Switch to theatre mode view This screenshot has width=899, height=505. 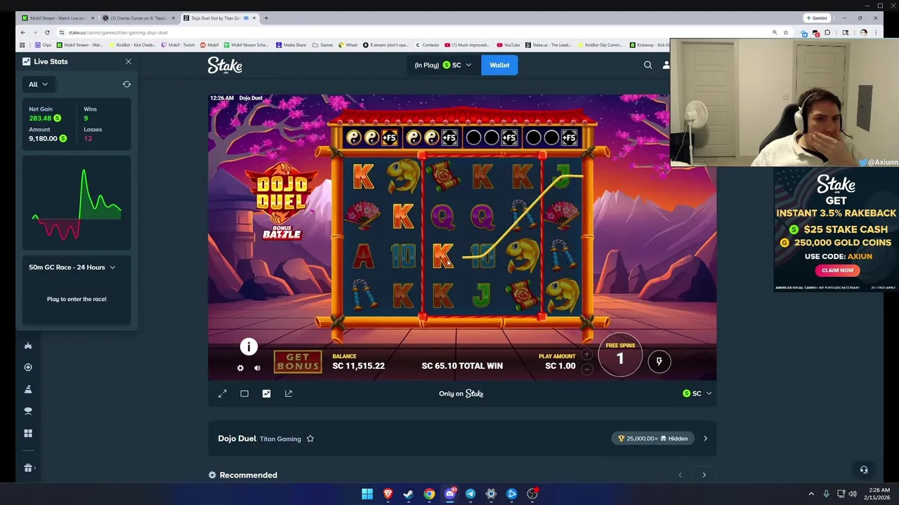tap(244, 393)
